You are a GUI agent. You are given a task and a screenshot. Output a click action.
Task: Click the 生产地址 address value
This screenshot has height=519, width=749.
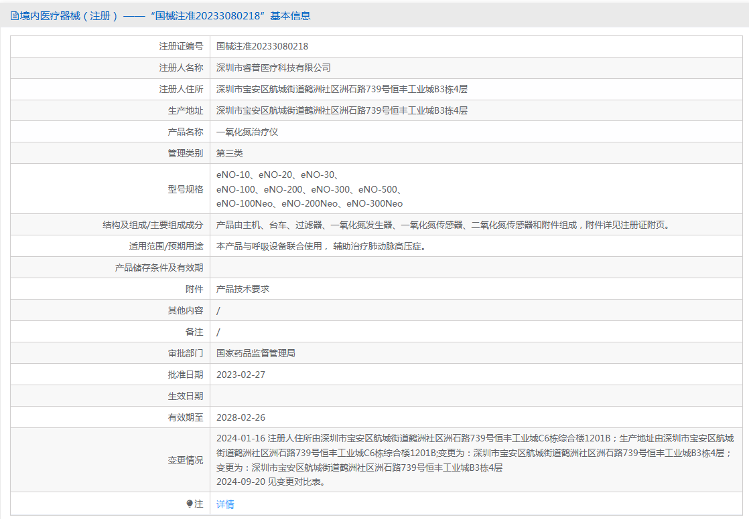[x=342, y=110]
